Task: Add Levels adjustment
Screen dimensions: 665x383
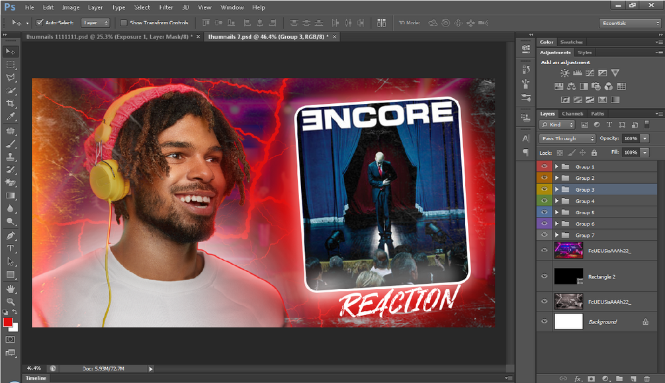Action: [577, 73]
